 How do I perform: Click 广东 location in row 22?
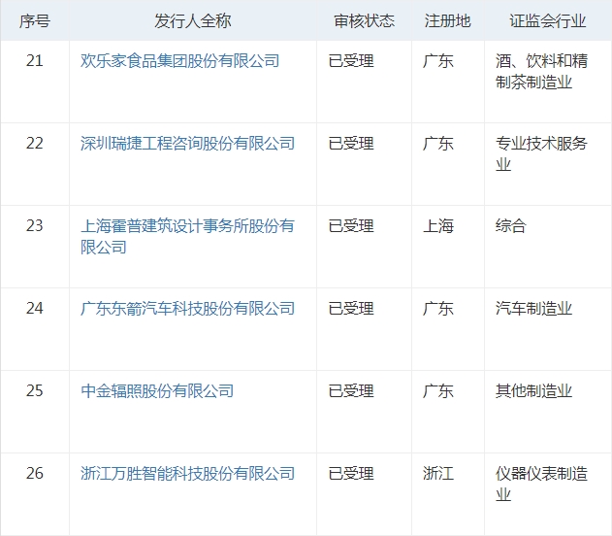pos(438,144)
